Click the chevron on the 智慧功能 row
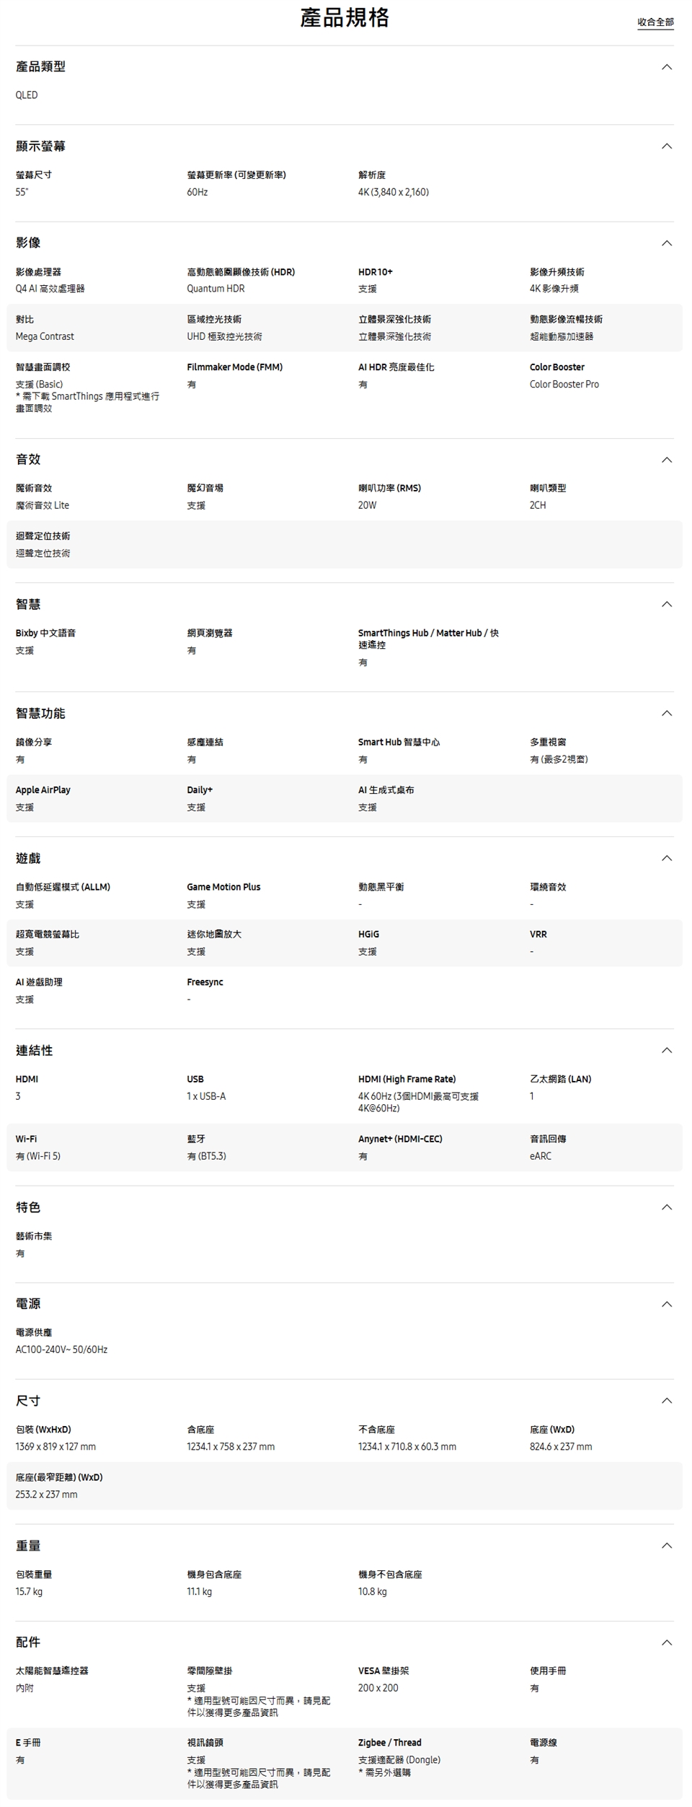 click(666, 713)
